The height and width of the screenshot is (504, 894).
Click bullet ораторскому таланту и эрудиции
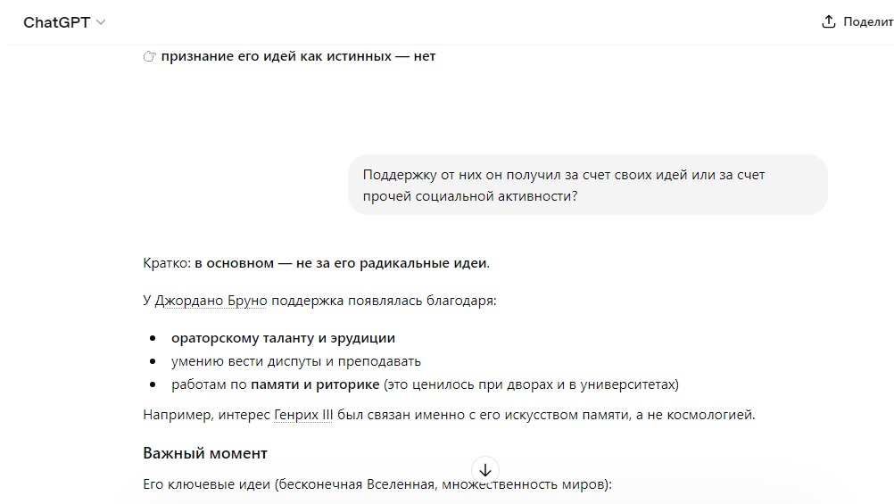click(284, 338)
